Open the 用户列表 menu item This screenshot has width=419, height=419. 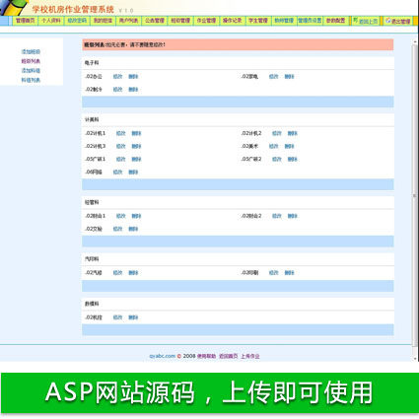tap(128, 21)
